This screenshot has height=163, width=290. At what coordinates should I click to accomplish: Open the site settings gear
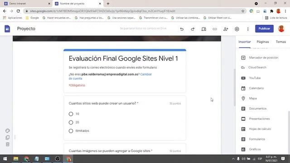237,29
